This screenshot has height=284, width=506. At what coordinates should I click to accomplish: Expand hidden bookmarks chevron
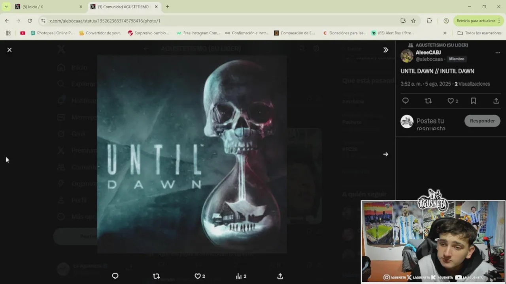pyautogui.click(x=445, y=33)
